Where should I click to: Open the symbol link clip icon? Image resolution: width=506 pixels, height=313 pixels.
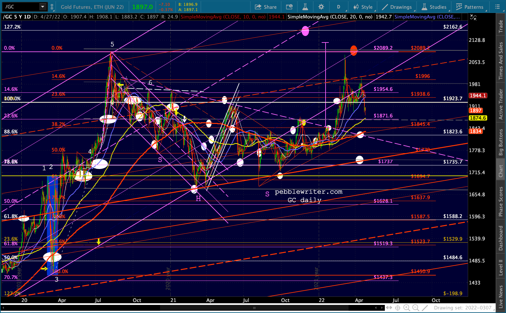52,6
